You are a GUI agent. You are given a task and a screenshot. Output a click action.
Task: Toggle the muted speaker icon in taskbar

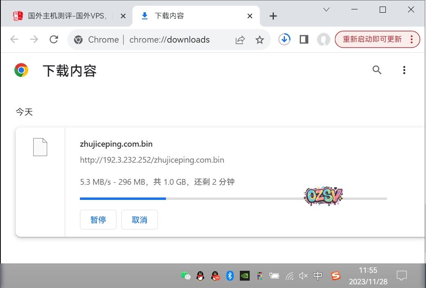click(303, 276)
